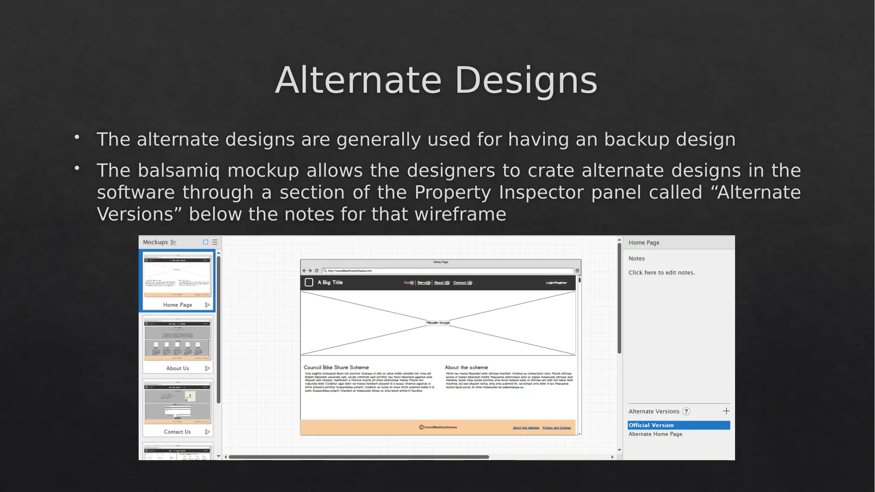Click the wireframe URL address field
Screen dimensions: 875x492
click(447, 271)
